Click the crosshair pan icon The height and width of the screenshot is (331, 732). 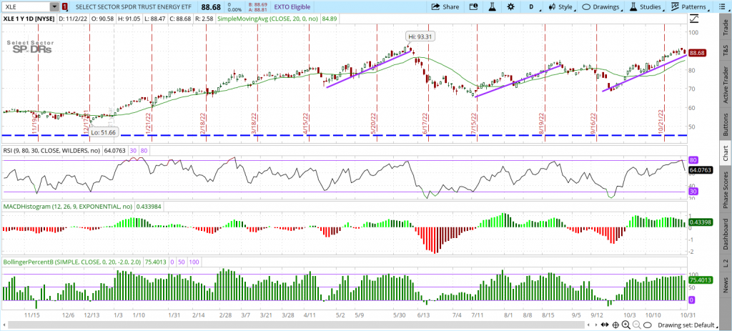click(615, 325)
